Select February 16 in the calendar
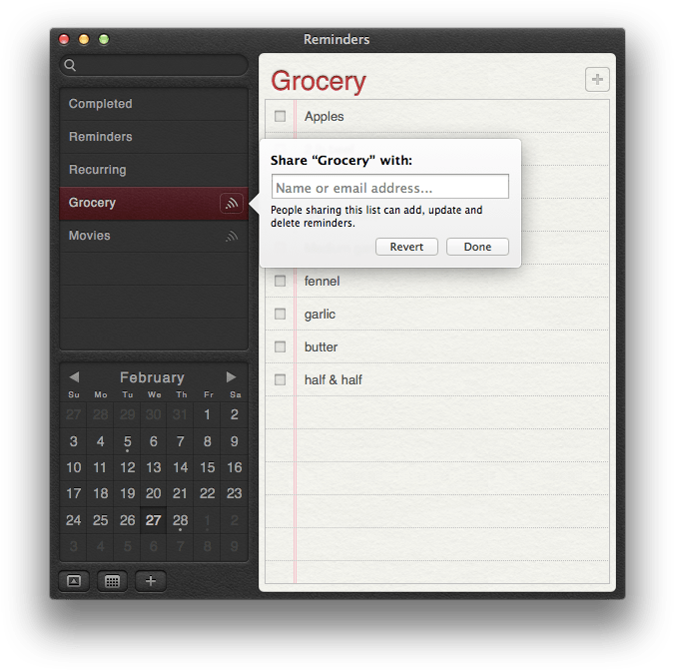 tap(235, 467)
